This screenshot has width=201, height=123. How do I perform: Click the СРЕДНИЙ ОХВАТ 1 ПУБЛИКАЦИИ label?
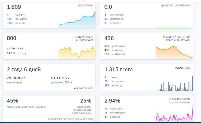(x=84, y=38)
